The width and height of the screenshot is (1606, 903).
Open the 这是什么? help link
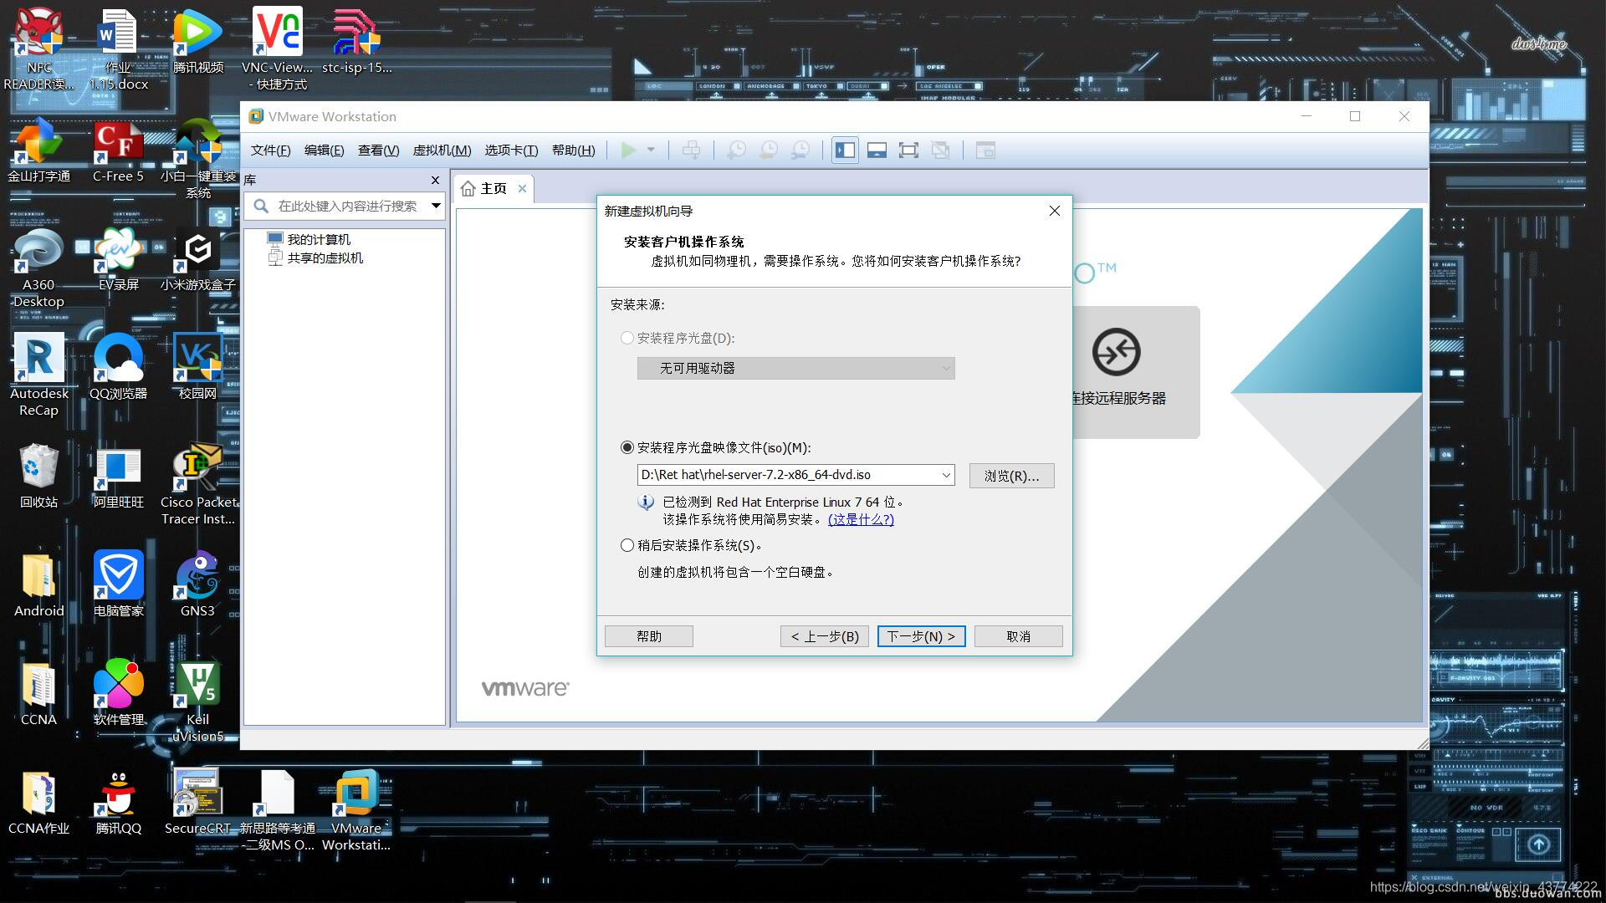point(861,519)
